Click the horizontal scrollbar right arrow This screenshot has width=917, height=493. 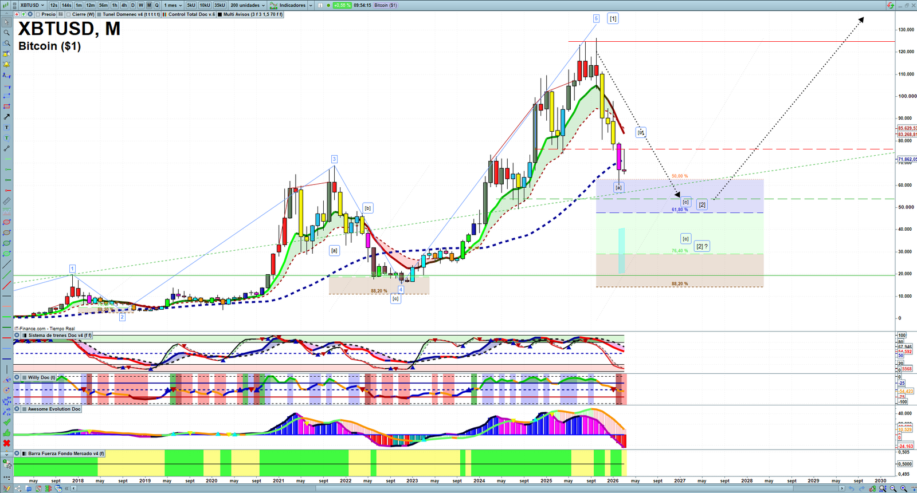842,488
